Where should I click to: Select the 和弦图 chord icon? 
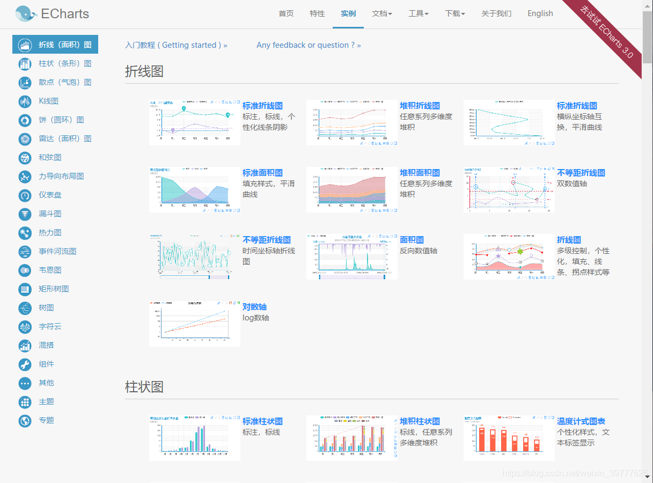pyautogui.click(x=25, y=158)
